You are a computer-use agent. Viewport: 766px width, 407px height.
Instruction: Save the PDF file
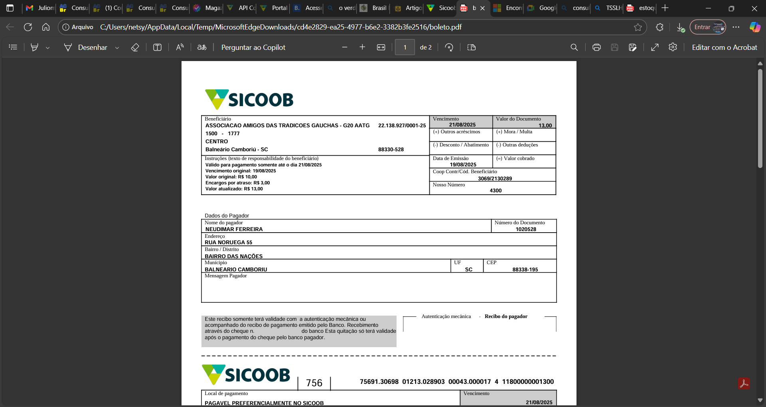614,47
